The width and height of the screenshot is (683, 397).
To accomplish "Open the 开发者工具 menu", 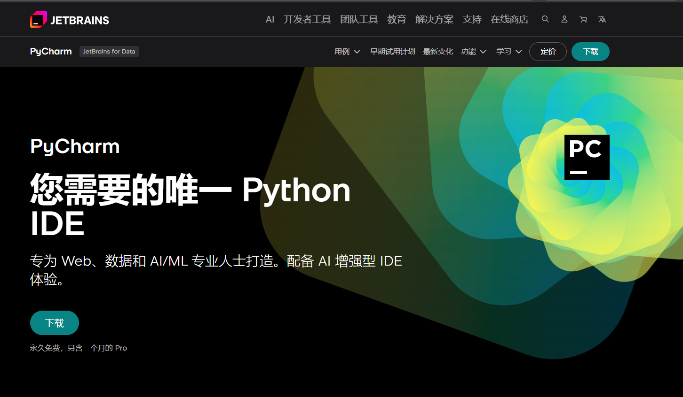I will pos(307,19).
